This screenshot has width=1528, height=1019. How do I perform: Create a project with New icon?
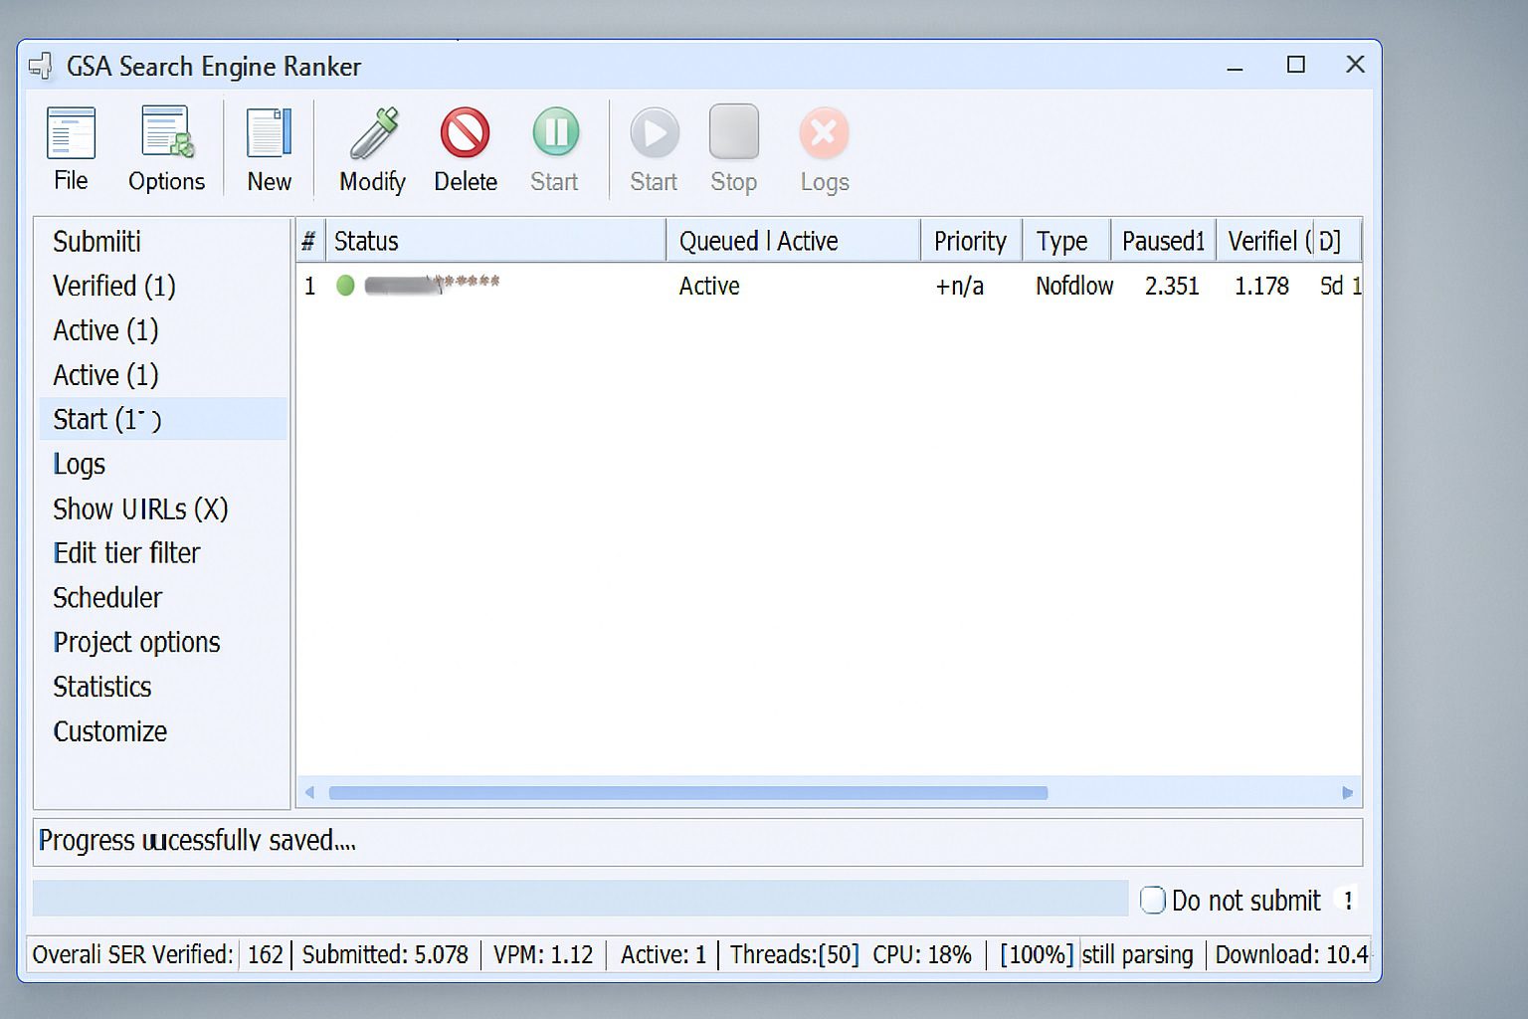click(x=269, y=133)
